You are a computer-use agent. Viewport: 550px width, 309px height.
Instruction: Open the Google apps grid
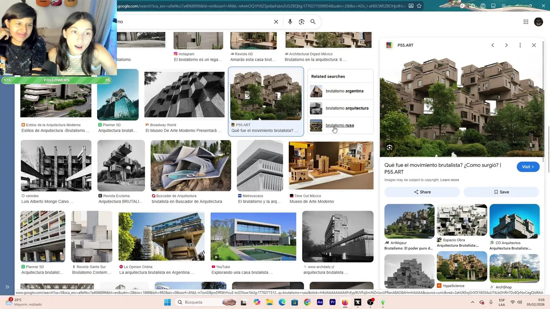(526, 22)
